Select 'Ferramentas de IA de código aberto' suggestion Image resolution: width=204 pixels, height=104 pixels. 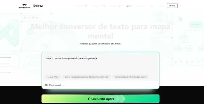[x=131, y=77]
